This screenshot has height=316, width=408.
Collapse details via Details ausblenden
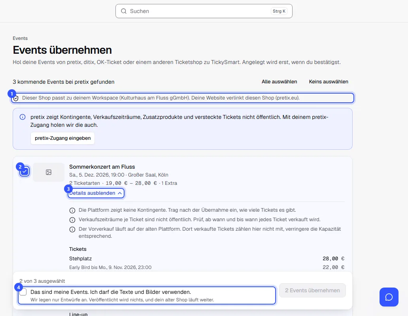point(96,193)
